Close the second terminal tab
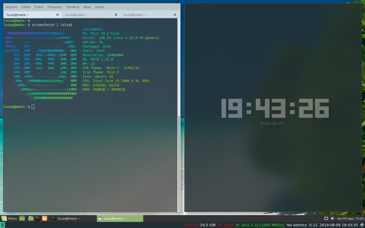Screen dimensions: 365x228 [116, 15]
